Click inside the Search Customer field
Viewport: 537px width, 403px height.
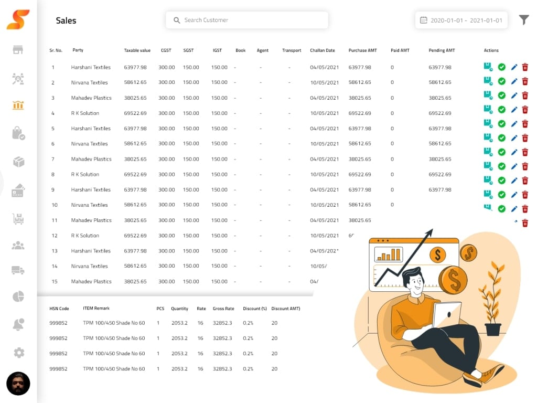click(x=246, y=20)
